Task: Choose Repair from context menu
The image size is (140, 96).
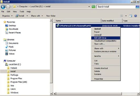Action: tap(106, 32)
